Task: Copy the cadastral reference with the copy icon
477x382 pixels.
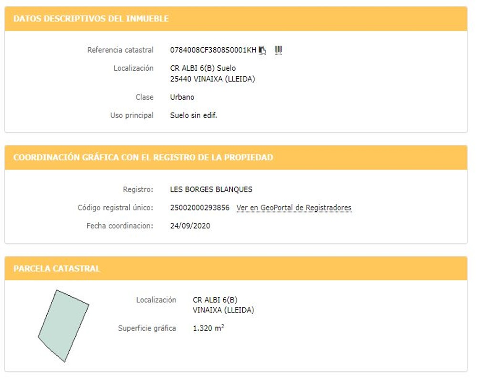Action: pos(262,50)
